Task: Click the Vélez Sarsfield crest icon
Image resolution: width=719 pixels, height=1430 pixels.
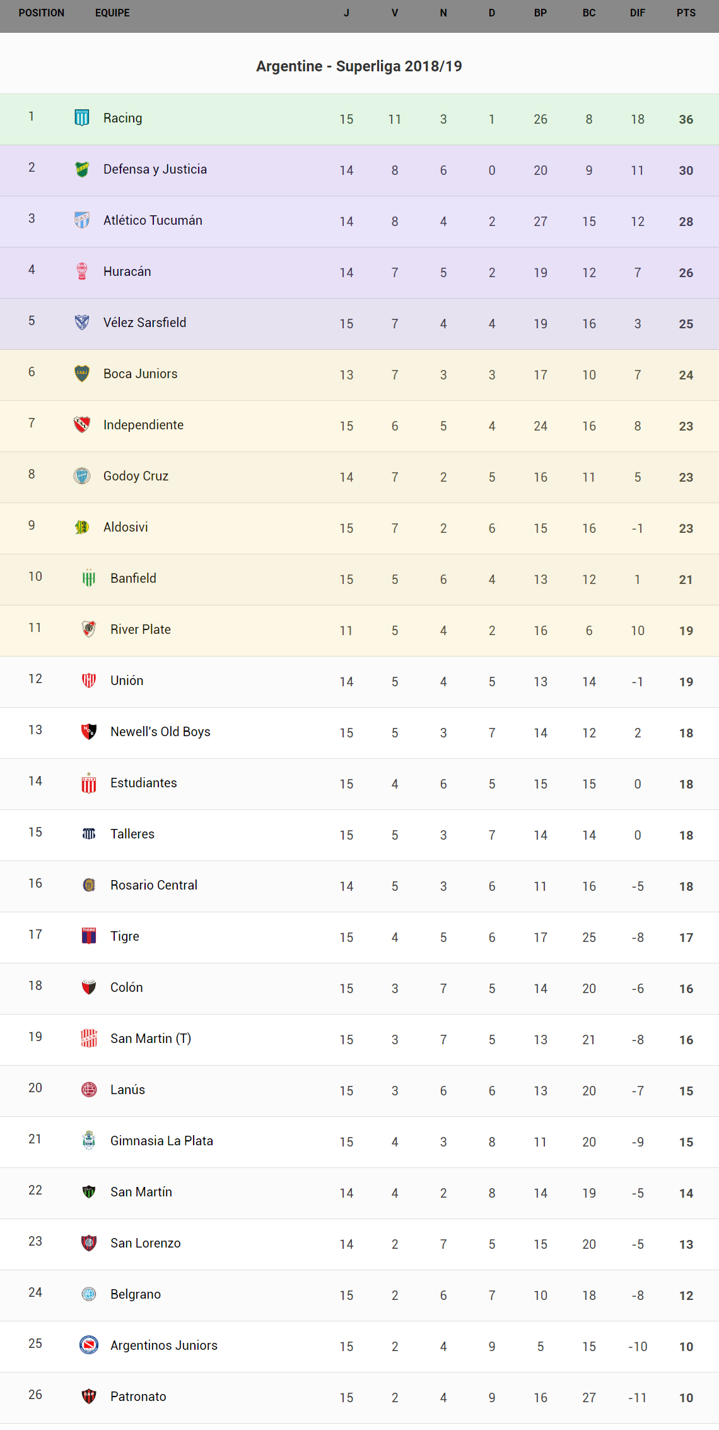Action: click(82, 322)
